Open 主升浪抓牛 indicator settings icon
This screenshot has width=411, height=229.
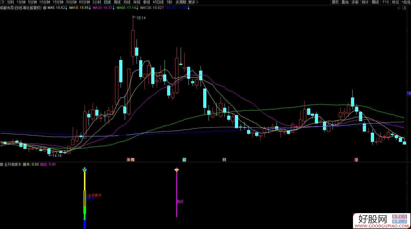coord(2,164)
